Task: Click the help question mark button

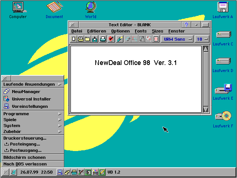Action: 187,25
